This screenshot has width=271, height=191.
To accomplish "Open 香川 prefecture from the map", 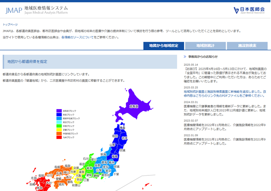I will click(x=69, y=177).
